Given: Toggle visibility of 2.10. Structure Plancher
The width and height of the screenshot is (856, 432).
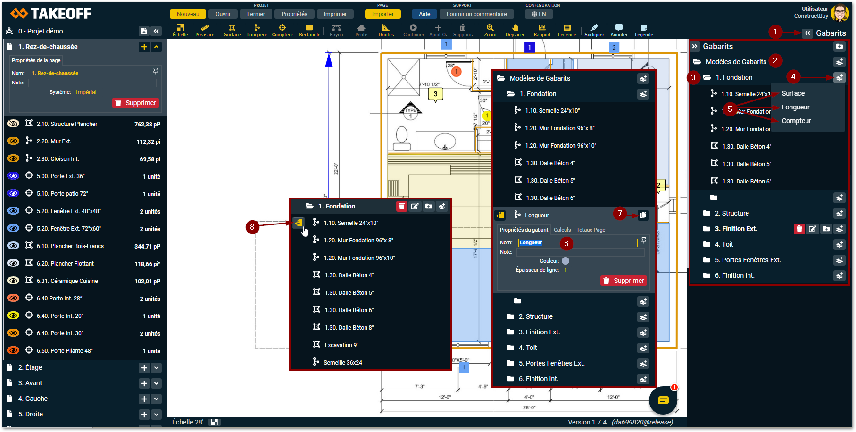Looking at the screenshot, I should click(x=13, y=124).
